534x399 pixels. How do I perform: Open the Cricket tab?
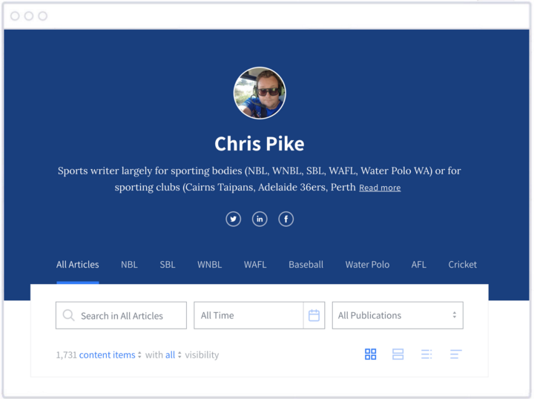[x=463, y=265]
